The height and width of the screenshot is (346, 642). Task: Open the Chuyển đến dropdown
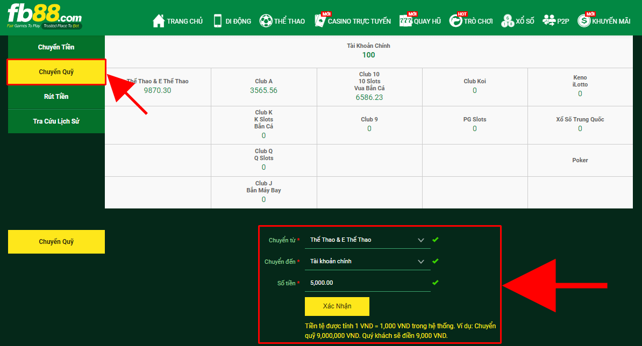[x=367, y=262]
